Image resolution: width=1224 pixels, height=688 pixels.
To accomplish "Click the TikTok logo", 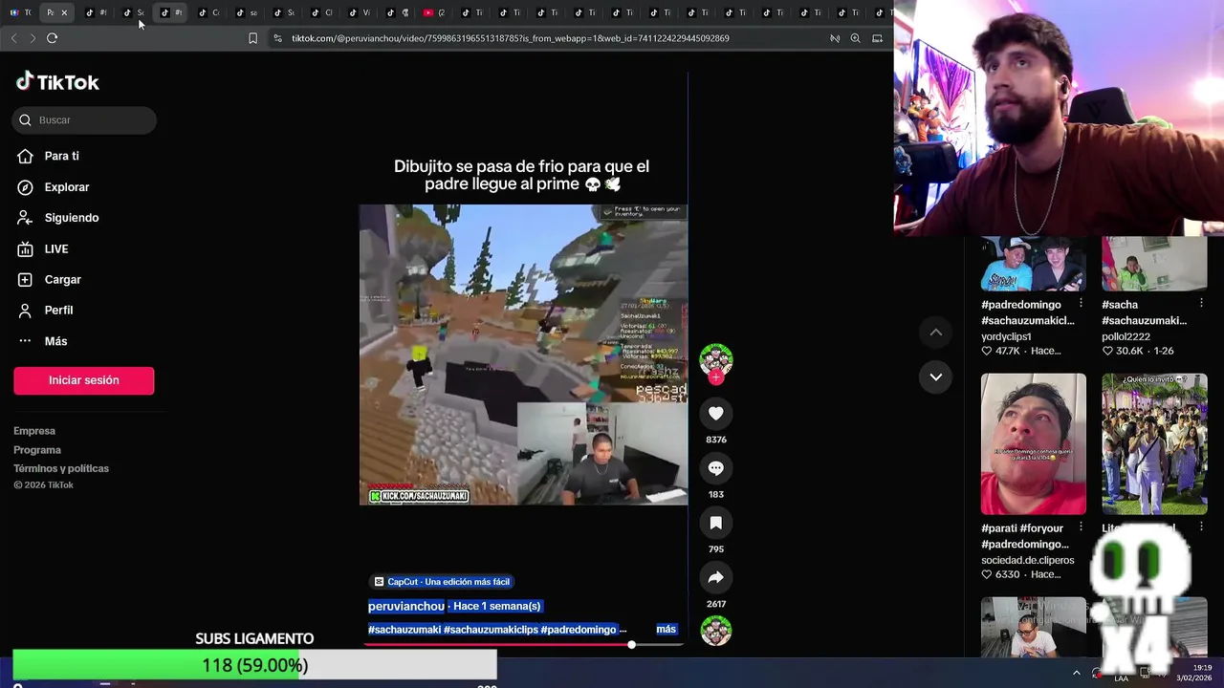I will coord(57,82).
